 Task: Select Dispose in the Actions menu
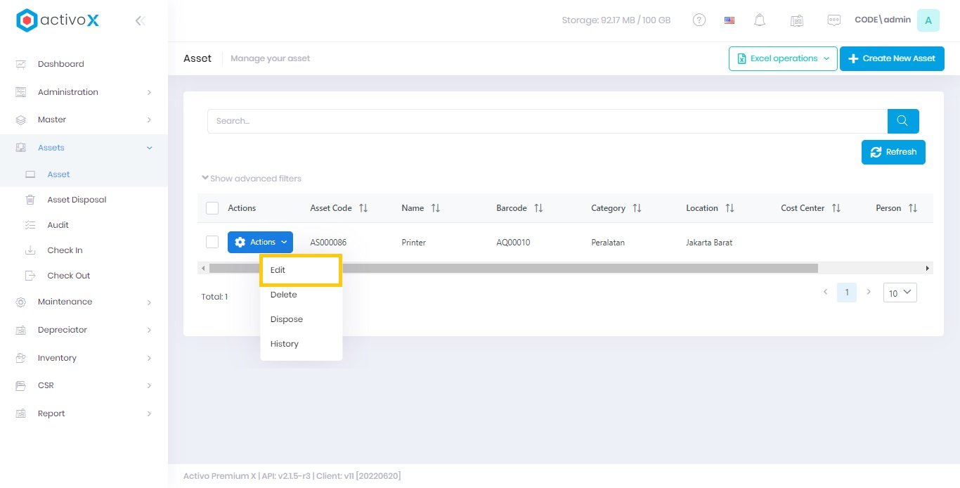tap(287, 319)
